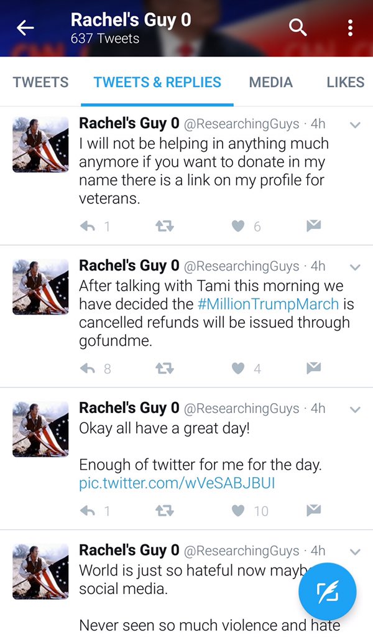Viewport: 373px width, 637px height.
Task: Send the 'great day' tweet via message
Action: coord(314,511)
